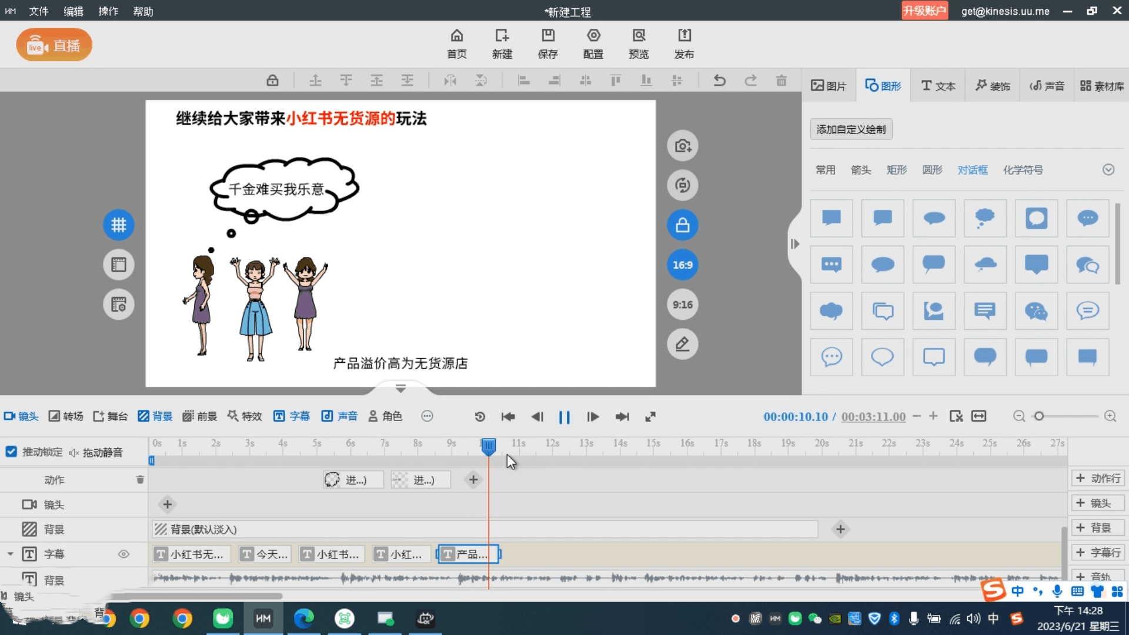Switch to the 装饰 tab
Image resolution: width=1129 pixels, height=635 pixels.
click(x=993, y=86)
